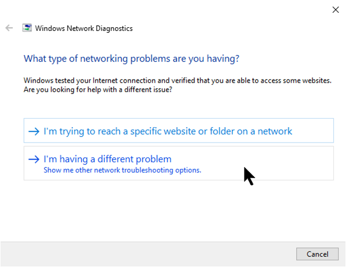Click the word "Diagnostics" in the window title
This screenshot has width=346, height=267.
pos(113,28)
